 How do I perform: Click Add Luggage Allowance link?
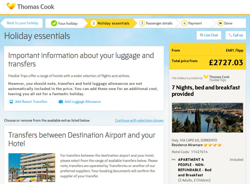click(83, 102)
